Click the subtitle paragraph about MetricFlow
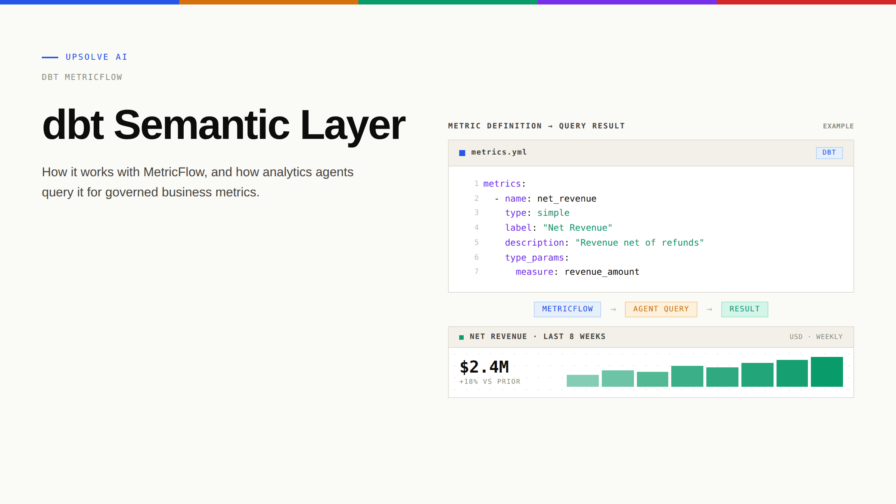This screenshot has width=896, height=504. click(197, 182)
